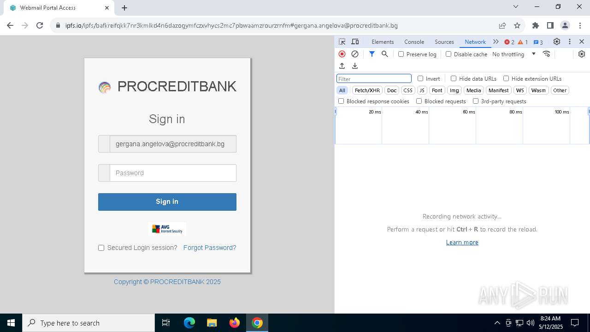Filter requests by Fetch/XHR

[x=367, y=90]
